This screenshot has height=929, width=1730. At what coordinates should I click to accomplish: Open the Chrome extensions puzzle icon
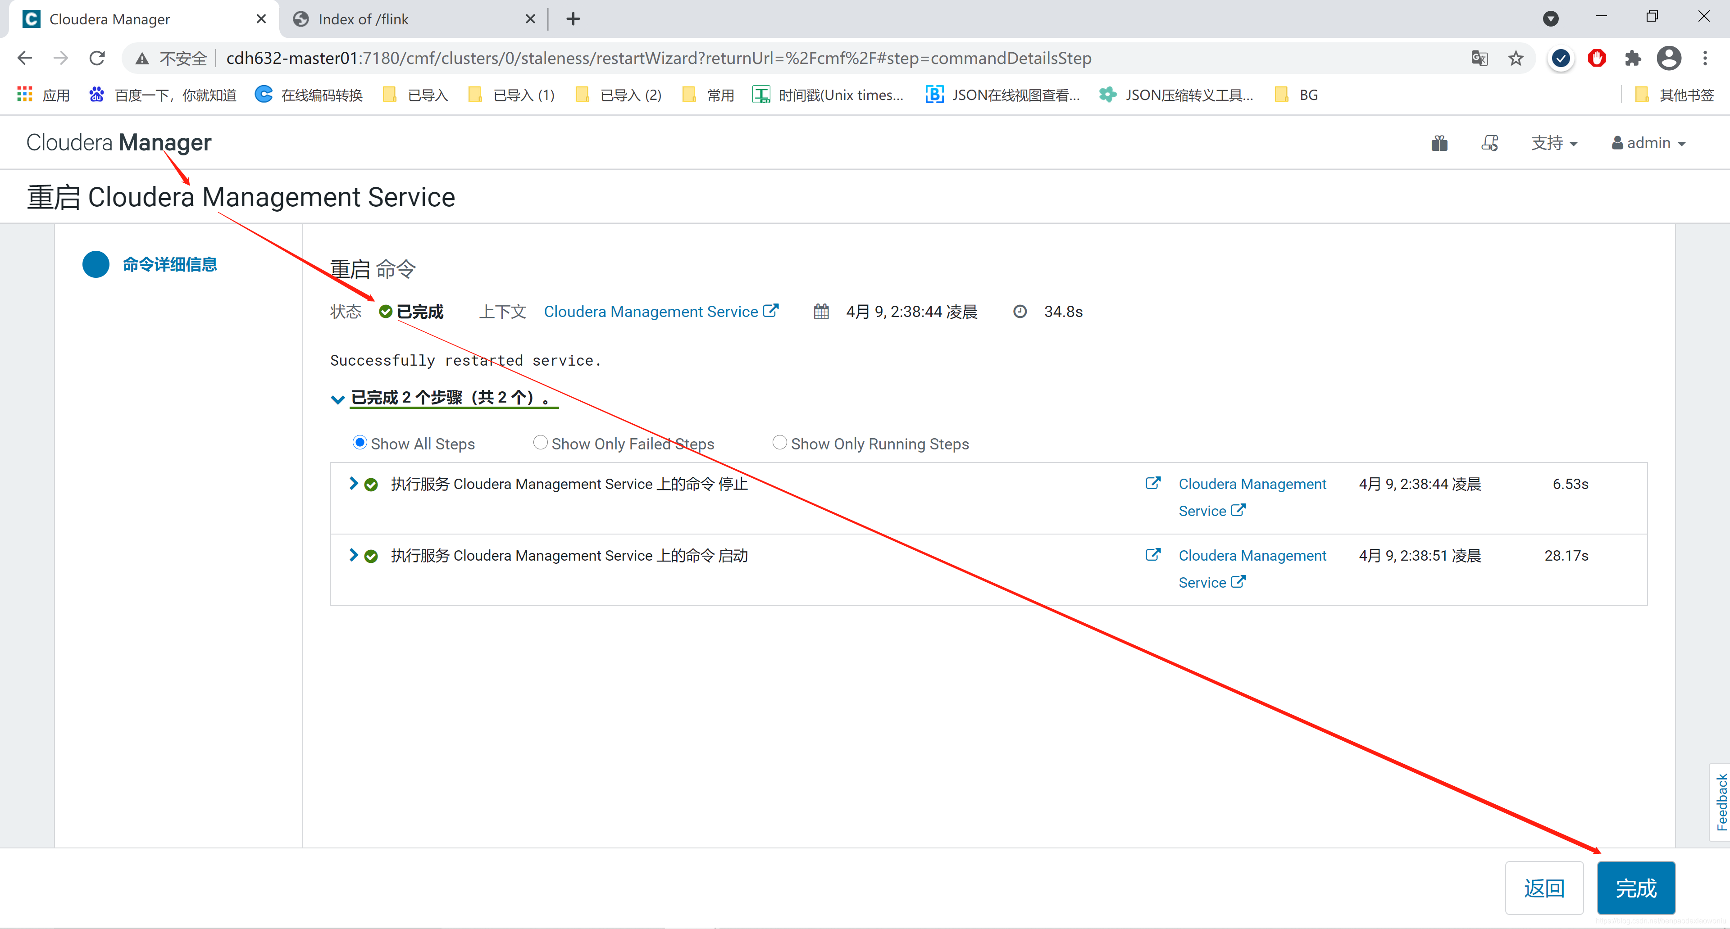point(1633,59)
